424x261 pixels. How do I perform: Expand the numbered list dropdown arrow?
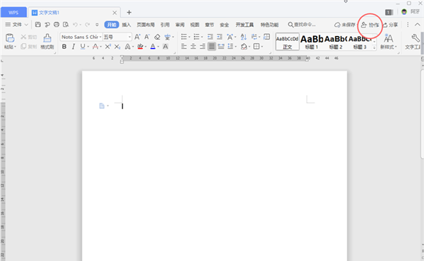202,37
